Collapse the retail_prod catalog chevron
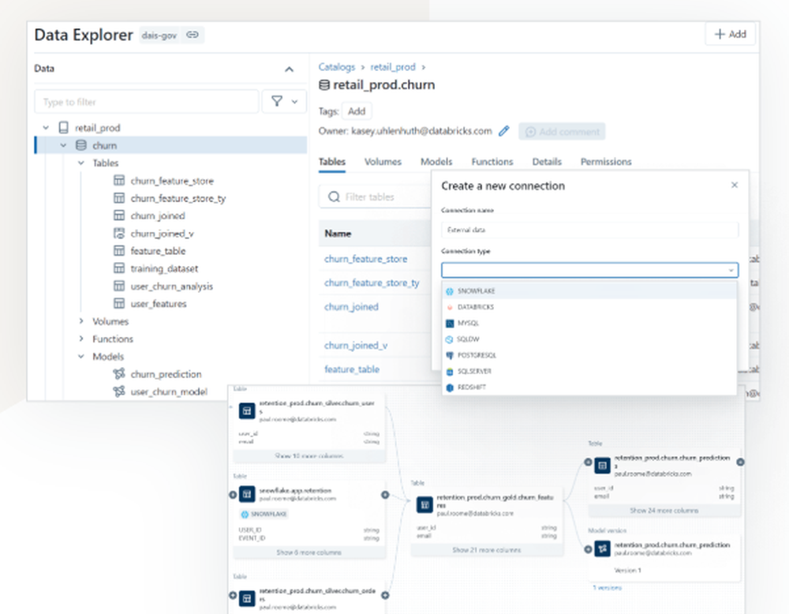 (46, 128)
